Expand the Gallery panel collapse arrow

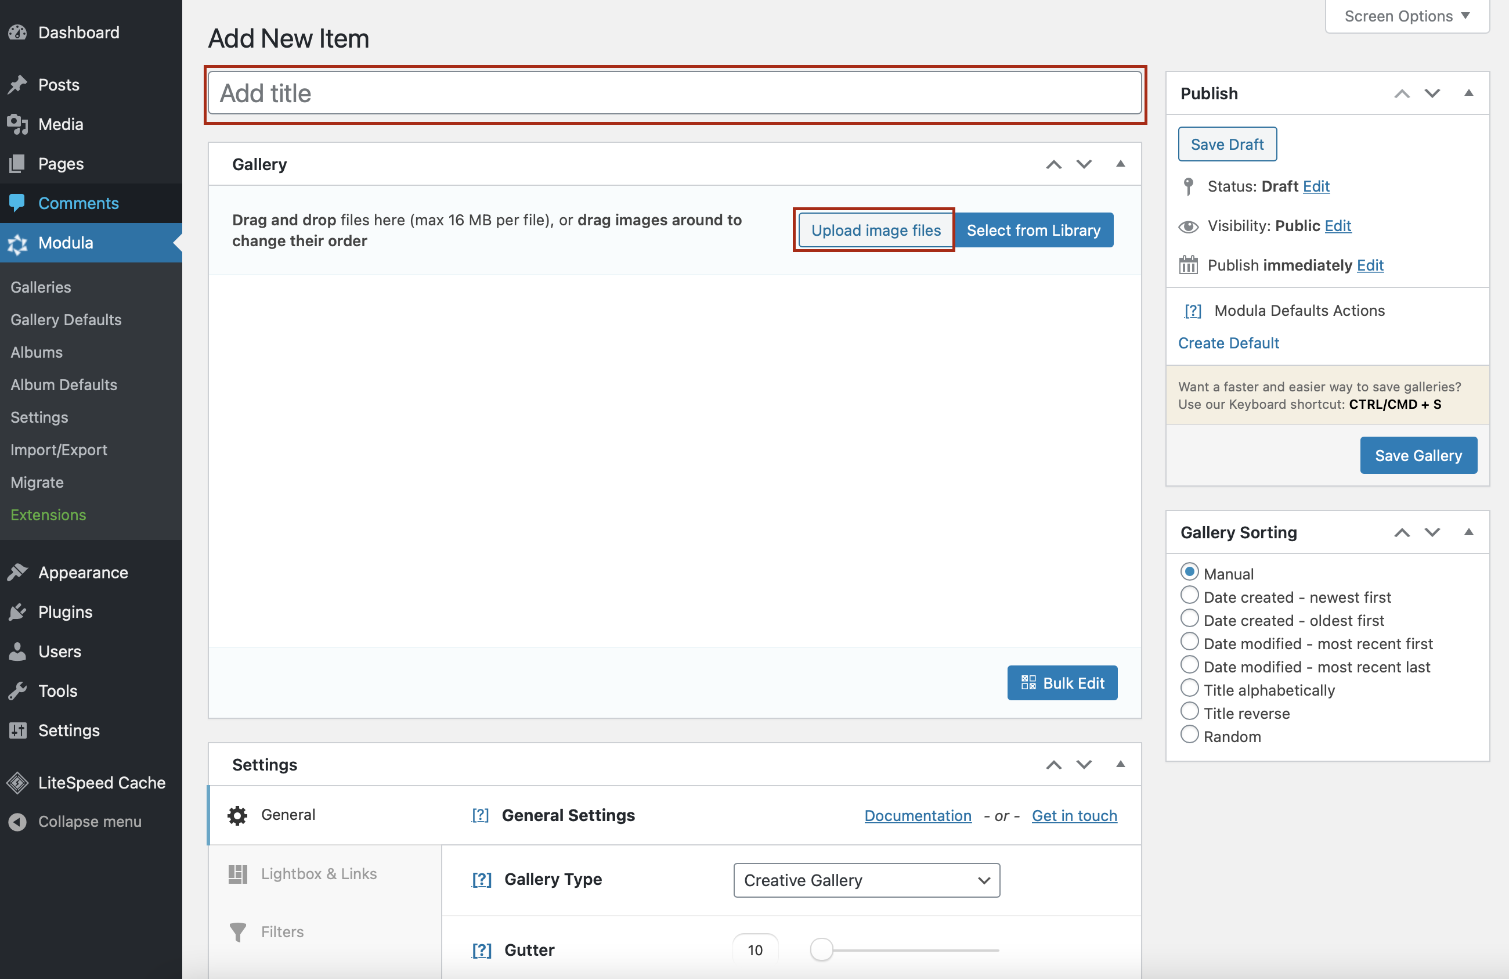[1121, 164]
